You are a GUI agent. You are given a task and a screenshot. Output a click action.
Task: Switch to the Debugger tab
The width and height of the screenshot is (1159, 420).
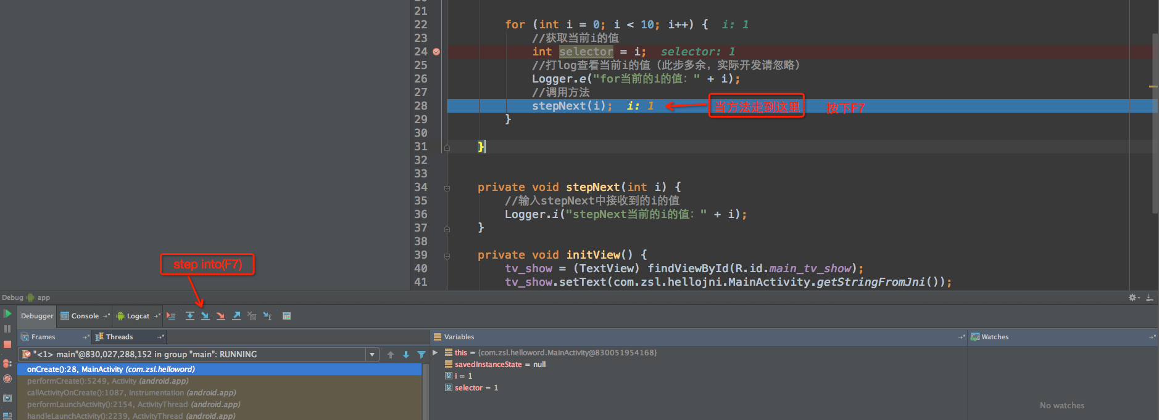click(37, 316)
